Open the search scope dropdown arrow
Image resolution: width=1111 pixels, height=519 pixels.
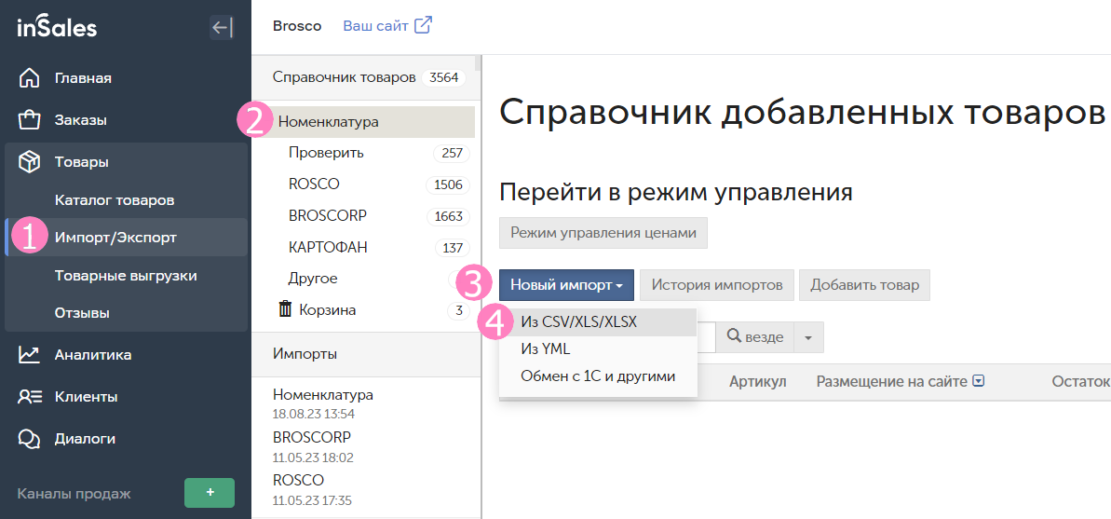click(x=808, y=336)
